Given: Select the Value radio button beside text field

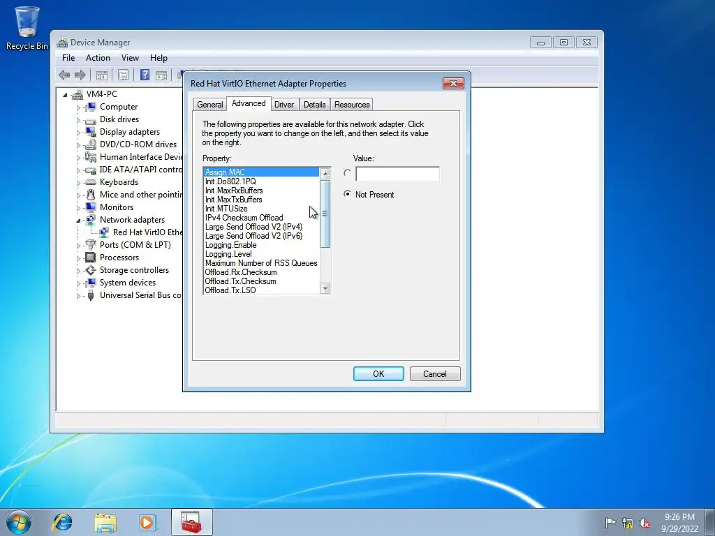Looking at the screenshot, I should (x=348, y=173).
